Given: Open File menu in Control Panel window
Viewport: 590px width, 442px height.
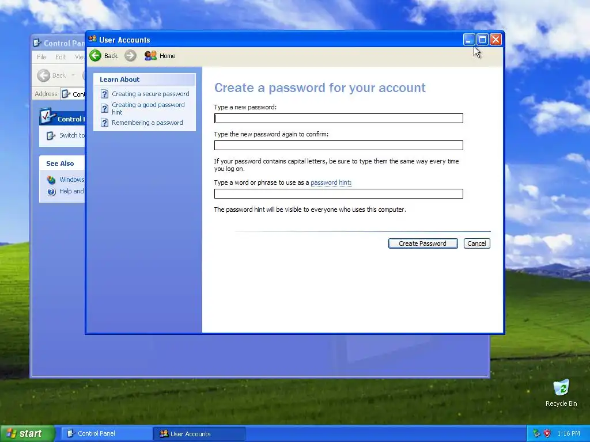Looking at the screenshot, I should [x=41, y=57].
